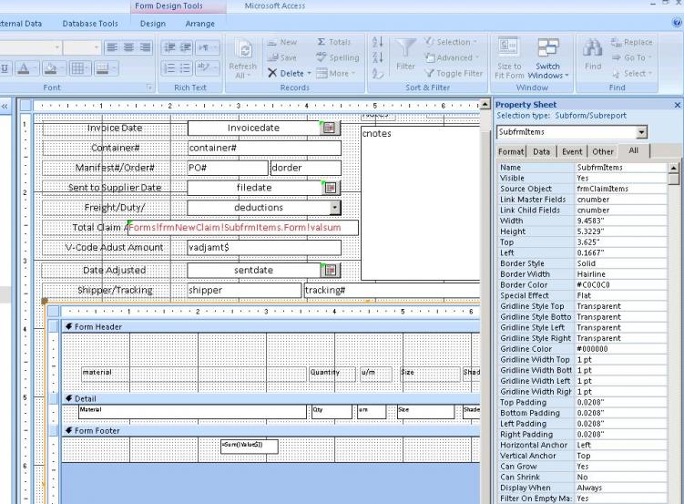The height and width of the screenshot is (504, 684).
Task: Click the container# text box
Action: coord(264,148)
